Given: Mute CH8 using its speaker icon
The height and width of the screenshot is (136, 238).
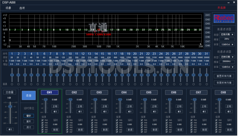Looking at the screenshot, I should pos(229,112).
